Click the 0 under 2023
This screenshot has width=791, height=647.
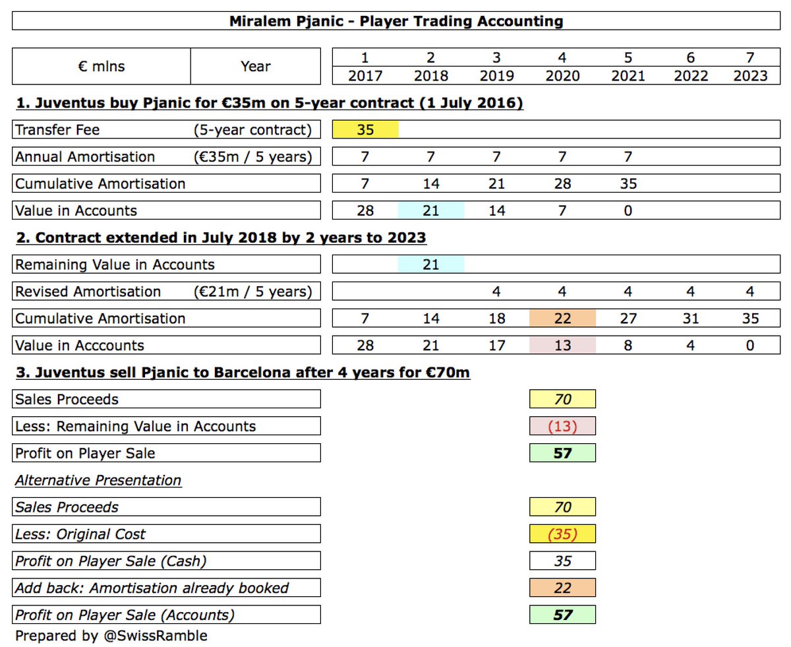tap(751, 346)
